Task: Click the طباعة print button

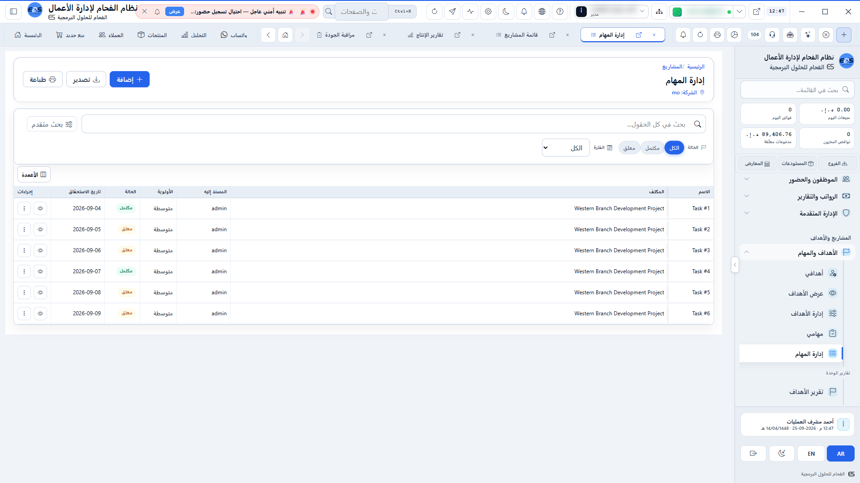Action: (x=43, y=80)
